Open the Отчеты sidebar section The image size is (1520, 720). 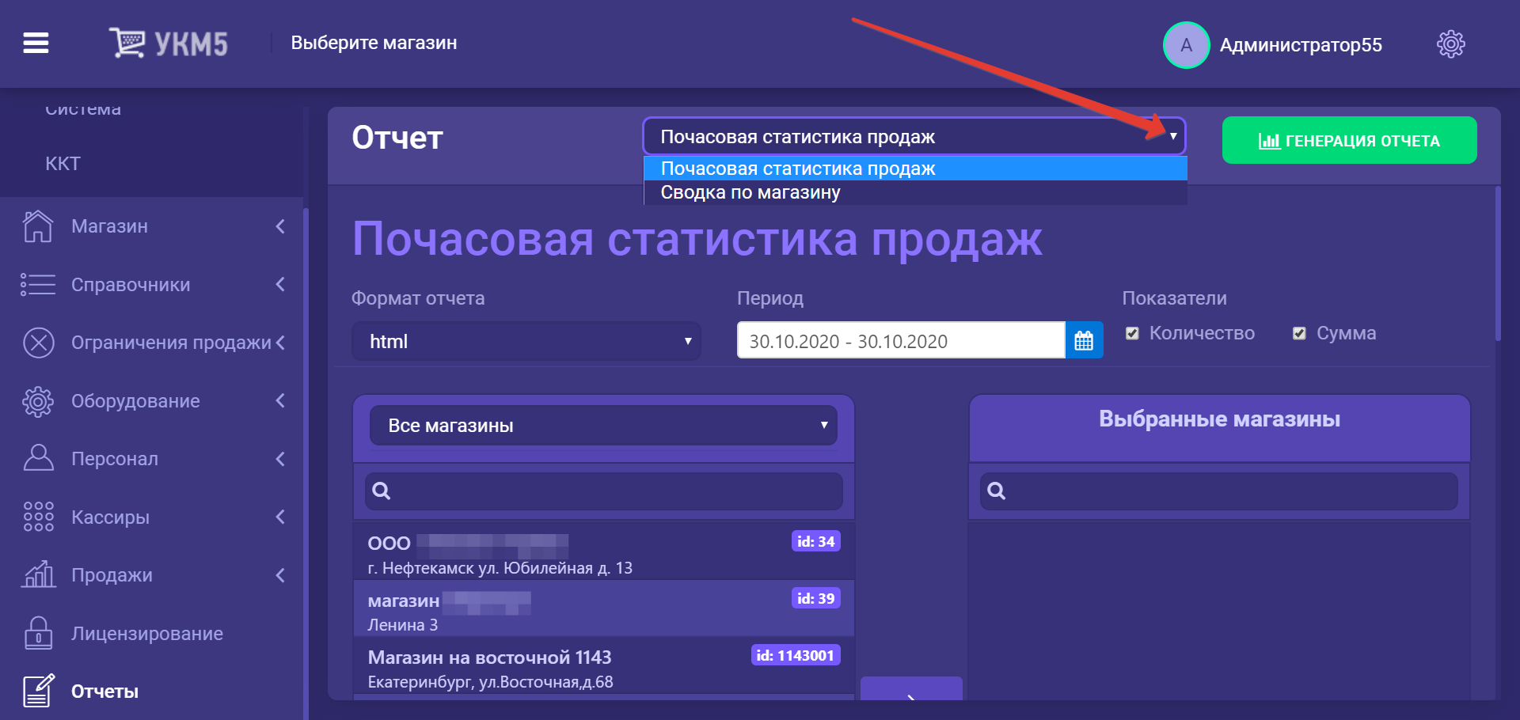click(x=104, y=692)
